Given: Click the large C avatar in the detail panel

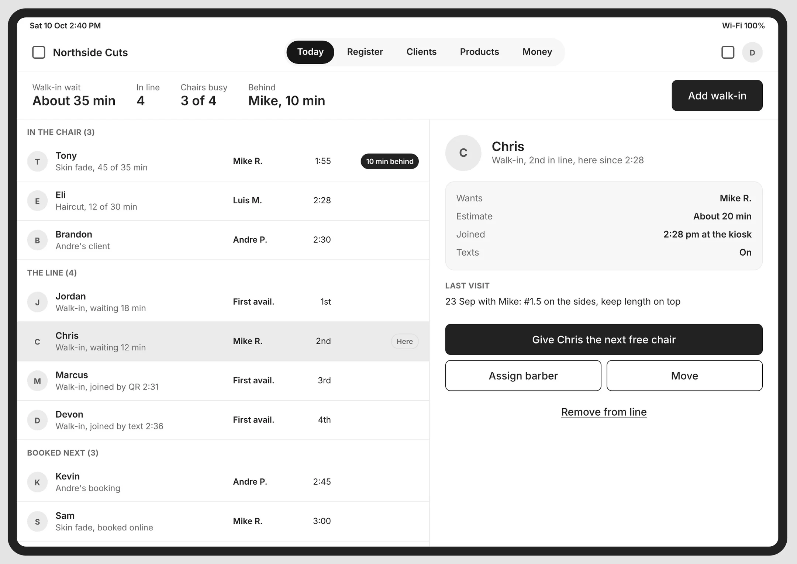Looking at the screenshot, I should point(463,153).
